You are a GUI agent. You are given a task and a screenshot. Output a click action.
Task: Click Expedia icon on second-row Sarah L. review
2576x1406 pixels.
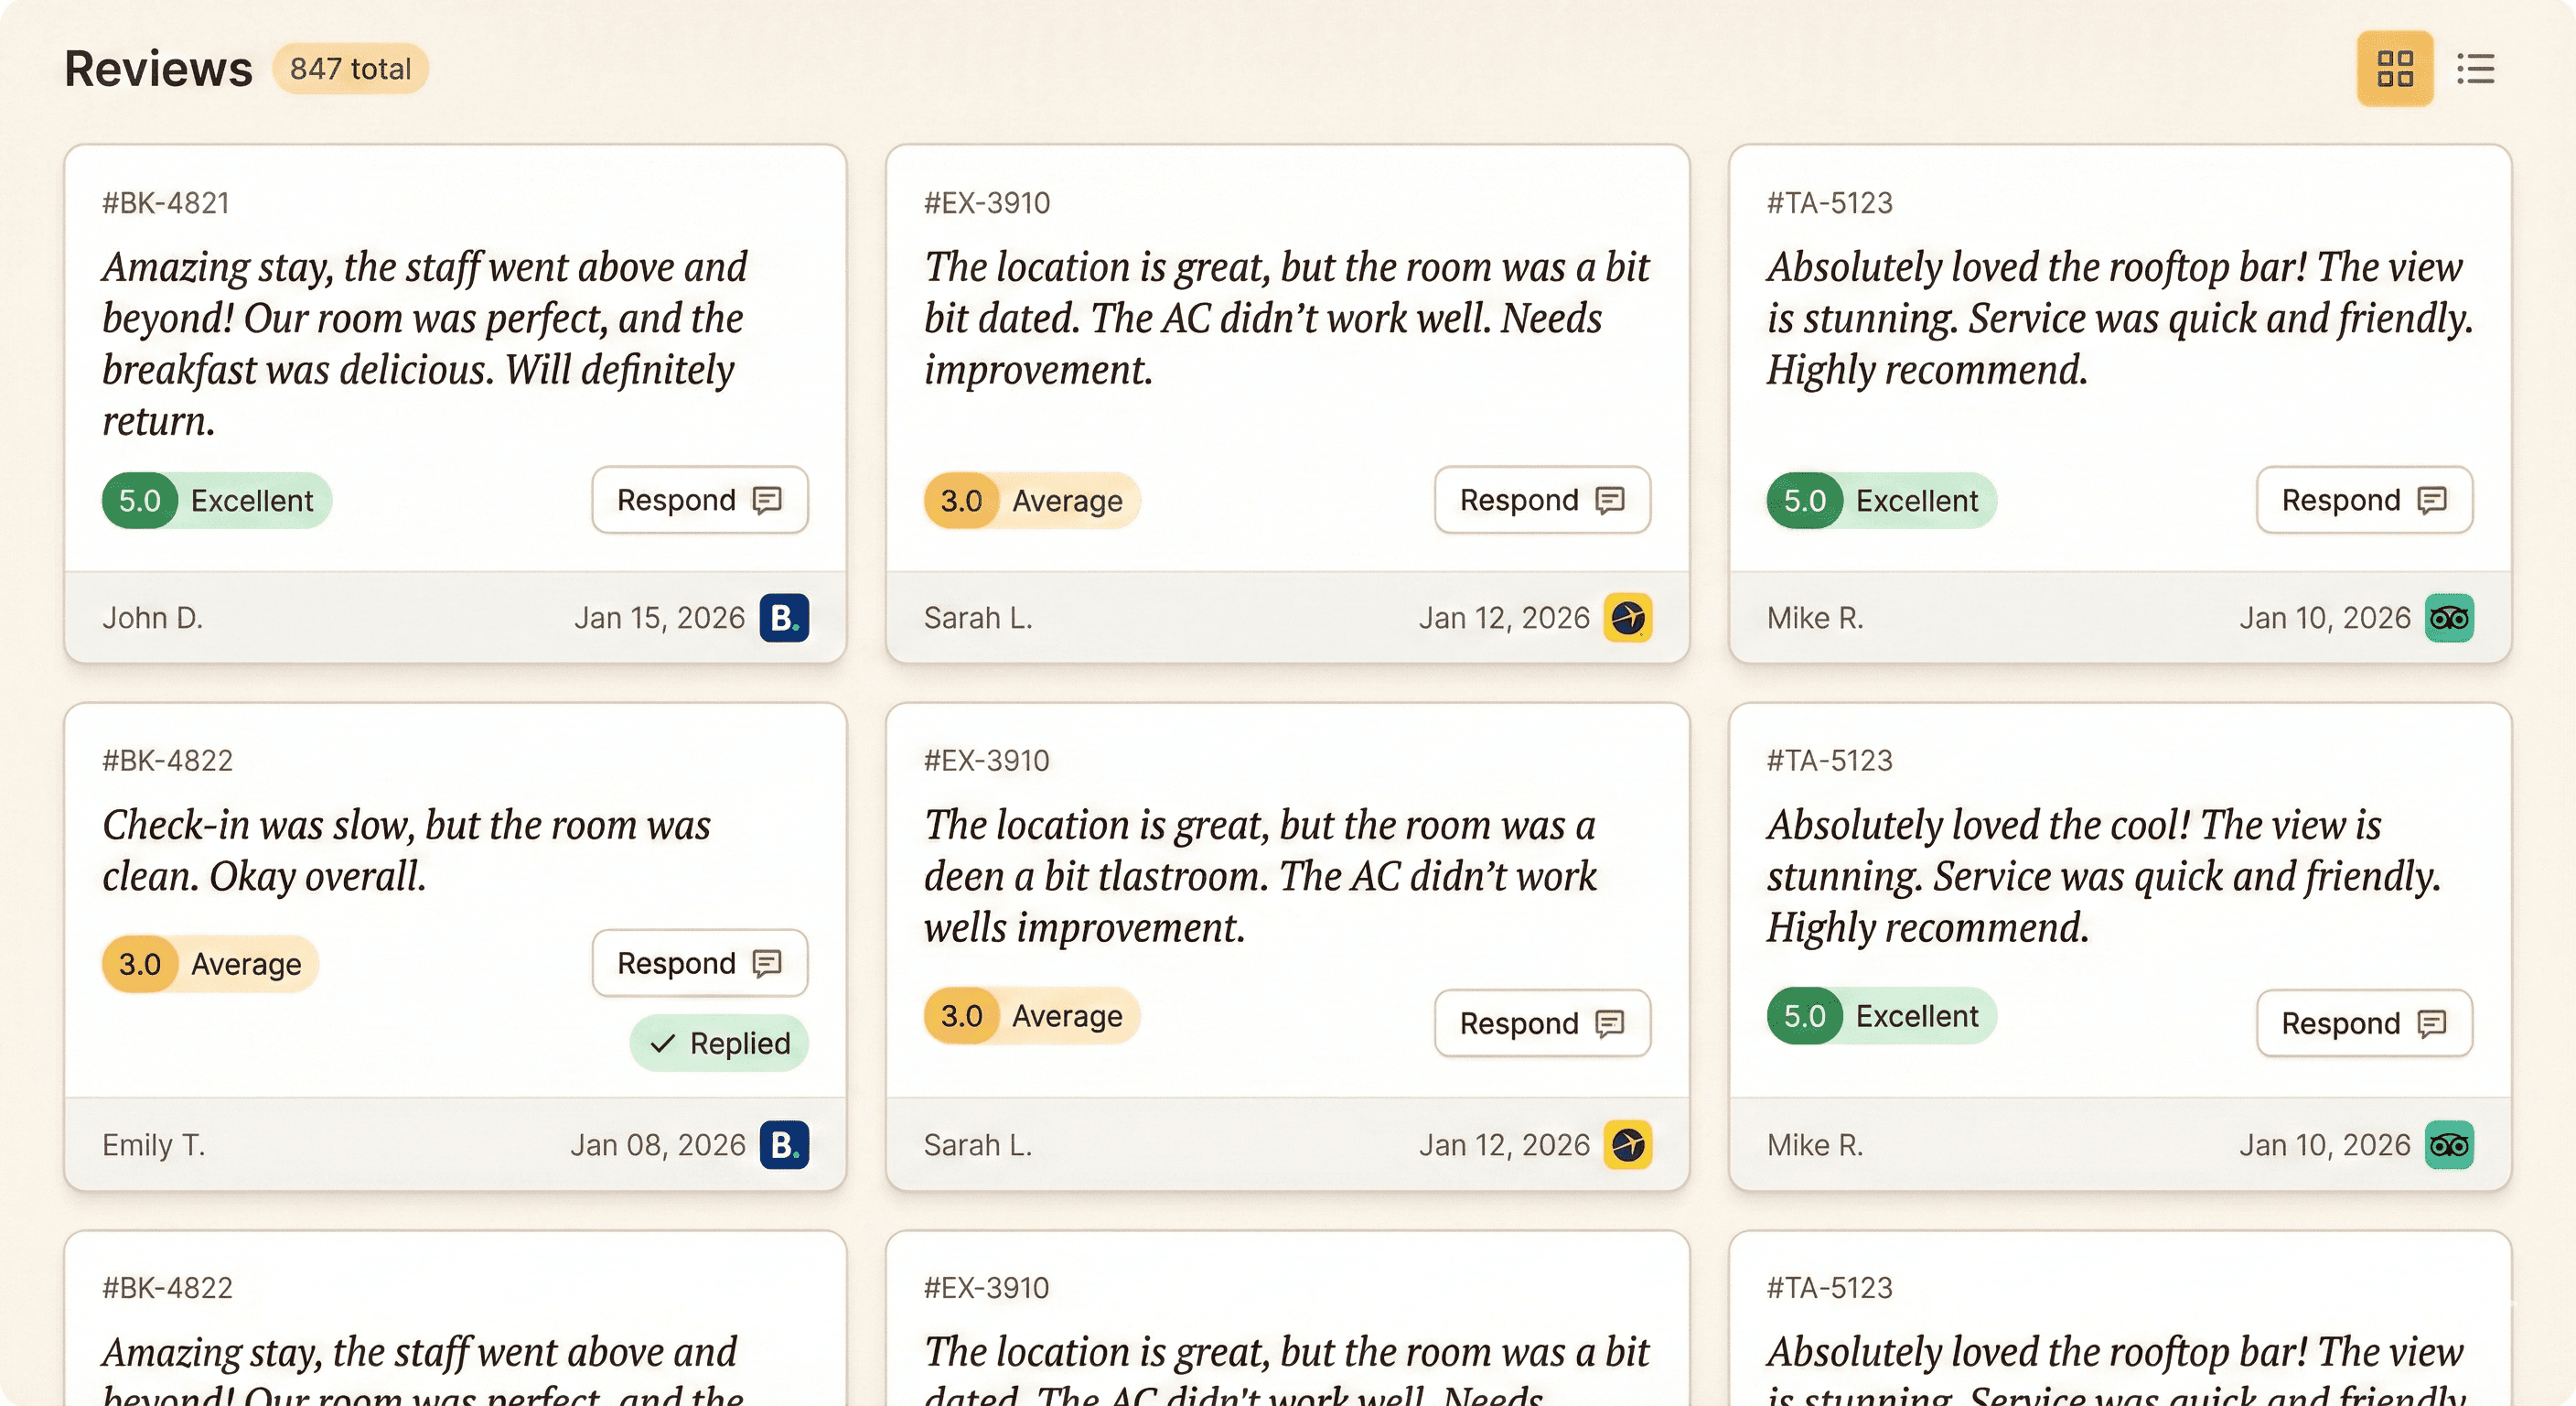1627,1144
